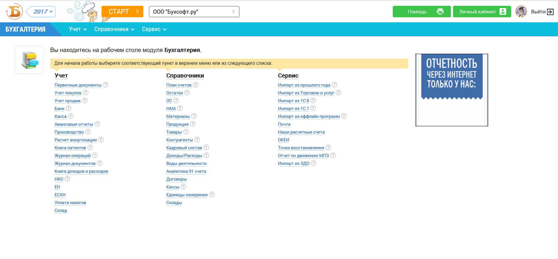Screen dimensions: 558x259
Task: Click the question mark beside Кадровый состав
Action: [206, 148]
